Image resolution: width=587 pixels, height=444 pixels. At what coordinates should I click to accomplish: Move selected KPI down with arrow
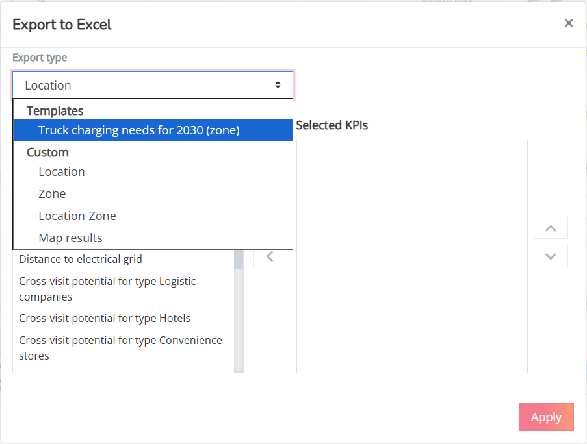[x=551, y=256]
